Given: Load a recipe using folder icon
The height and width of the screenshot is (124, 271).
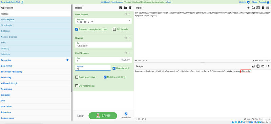Looking at the screenshot, I should point(125,7).
